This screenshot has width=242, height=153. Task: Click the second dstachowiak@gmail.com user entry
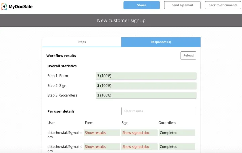pos(65,149)
